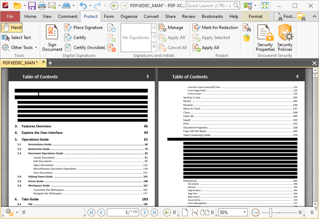Go to last page button
Viewport: 319px width, 219px height.
click(154, 213)
